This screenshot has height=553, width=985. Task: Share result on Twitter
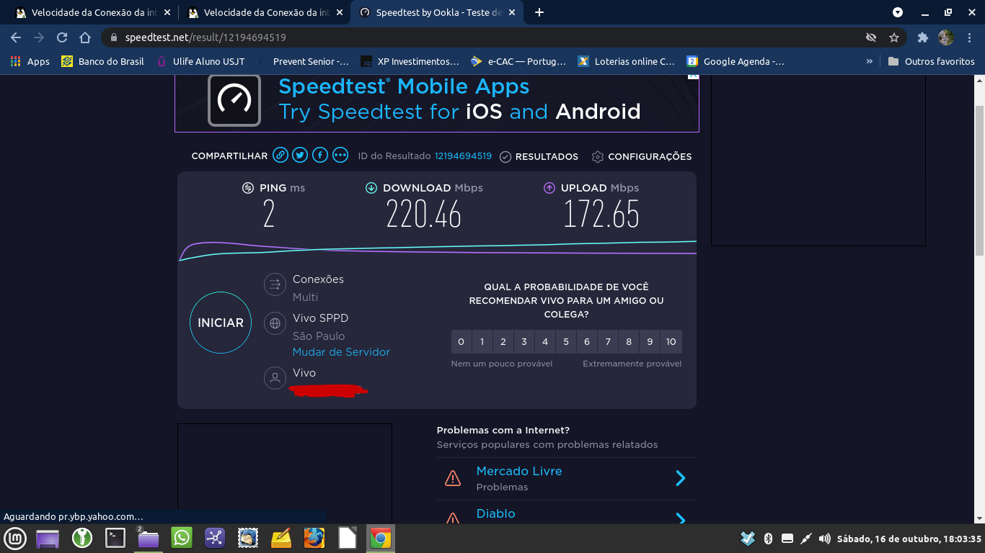point(301,155)
